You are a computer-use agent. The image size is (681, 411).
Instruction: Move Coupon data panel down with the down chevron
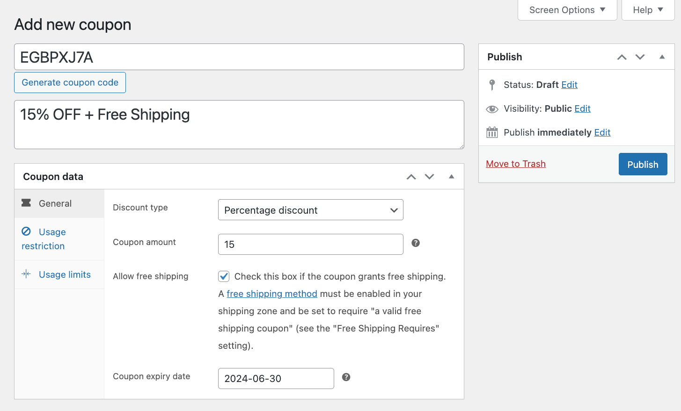point(429,177)
